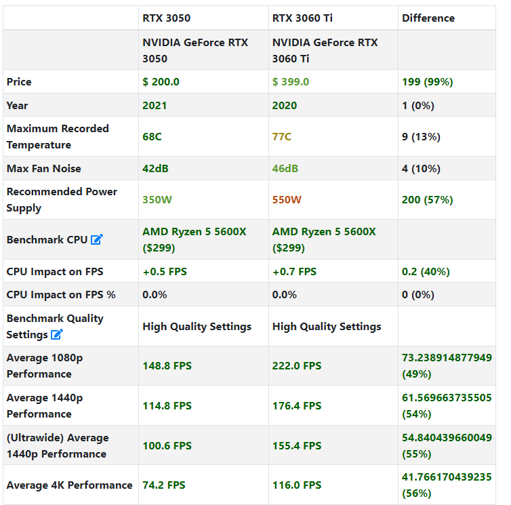511x505 pixels.
Task: Click the 550W recommended power supply value
Action: coord(287,199)
